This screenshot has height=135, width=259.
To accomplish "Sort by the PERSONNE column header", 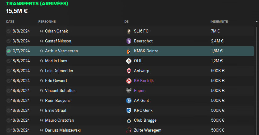I will 47,22.
